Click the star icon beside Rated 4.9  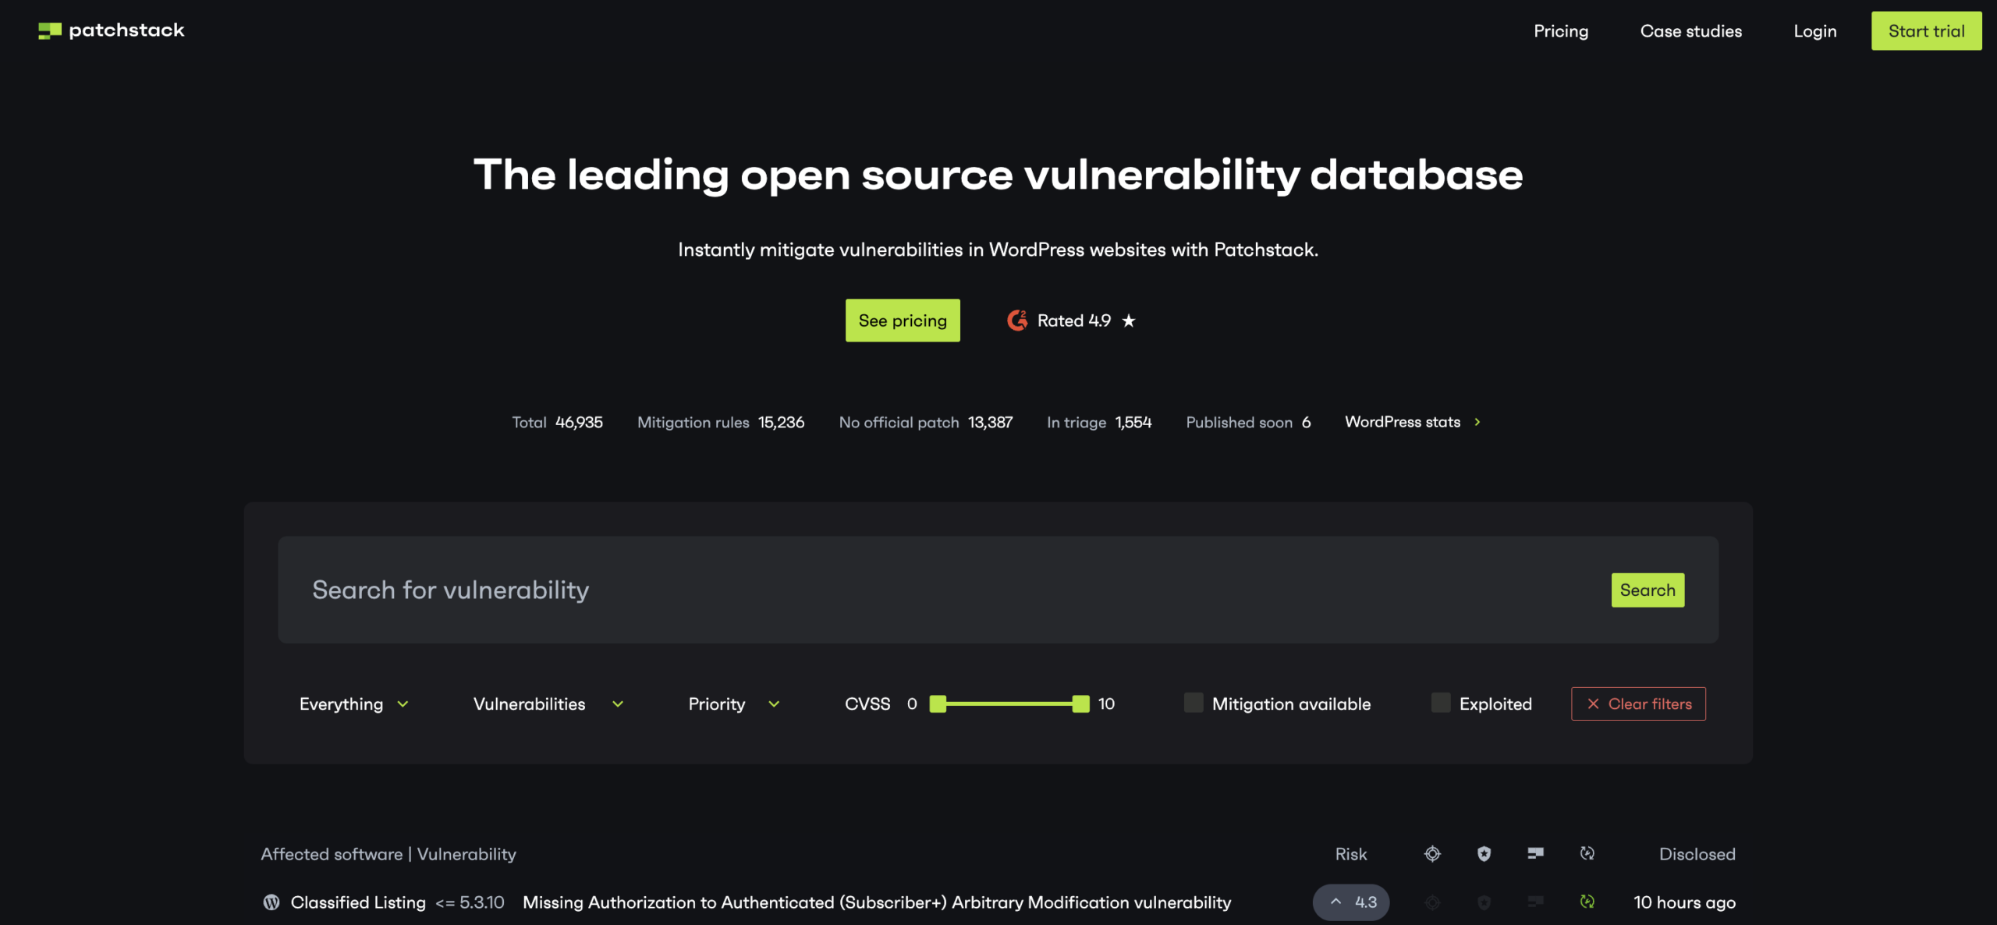point(1129,321)
